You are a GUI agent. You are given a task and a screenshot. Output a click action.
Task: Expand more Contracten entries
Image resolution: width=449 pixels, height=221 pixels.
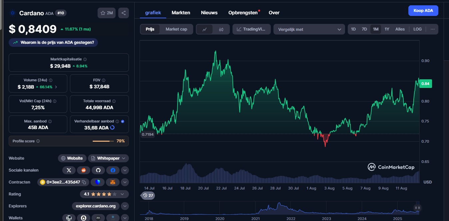125,182
